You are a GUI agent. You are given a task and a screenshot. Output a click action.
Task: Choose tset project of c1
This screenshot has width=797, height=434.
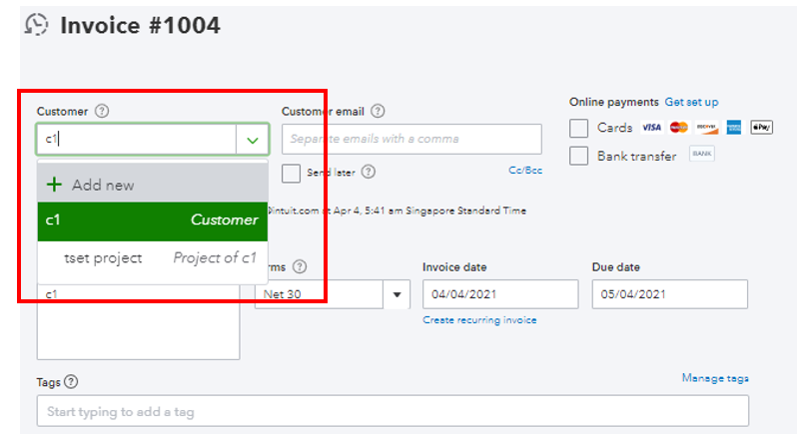point(153,258)
